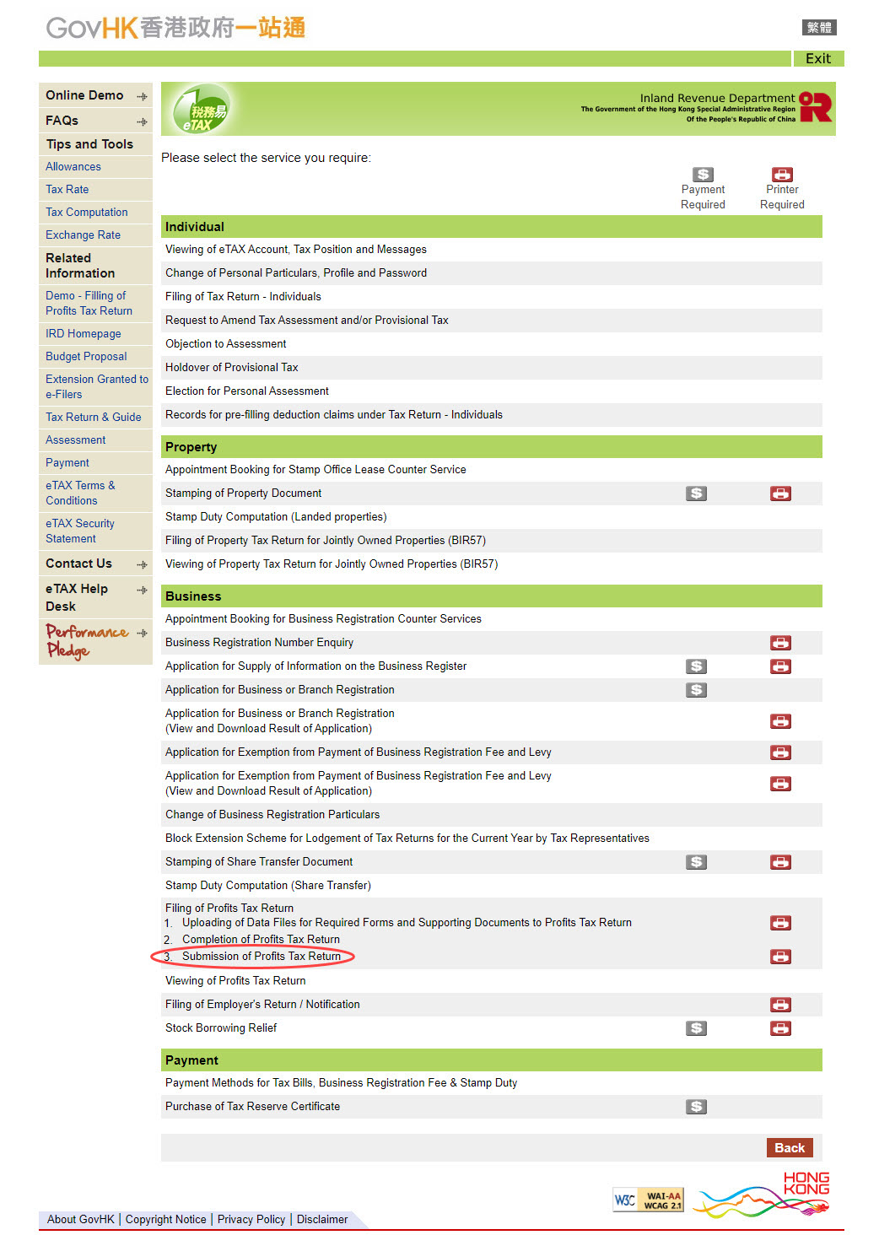Open Exchange Rate sidebar link
879x1235 pixels.
point(83,235)
